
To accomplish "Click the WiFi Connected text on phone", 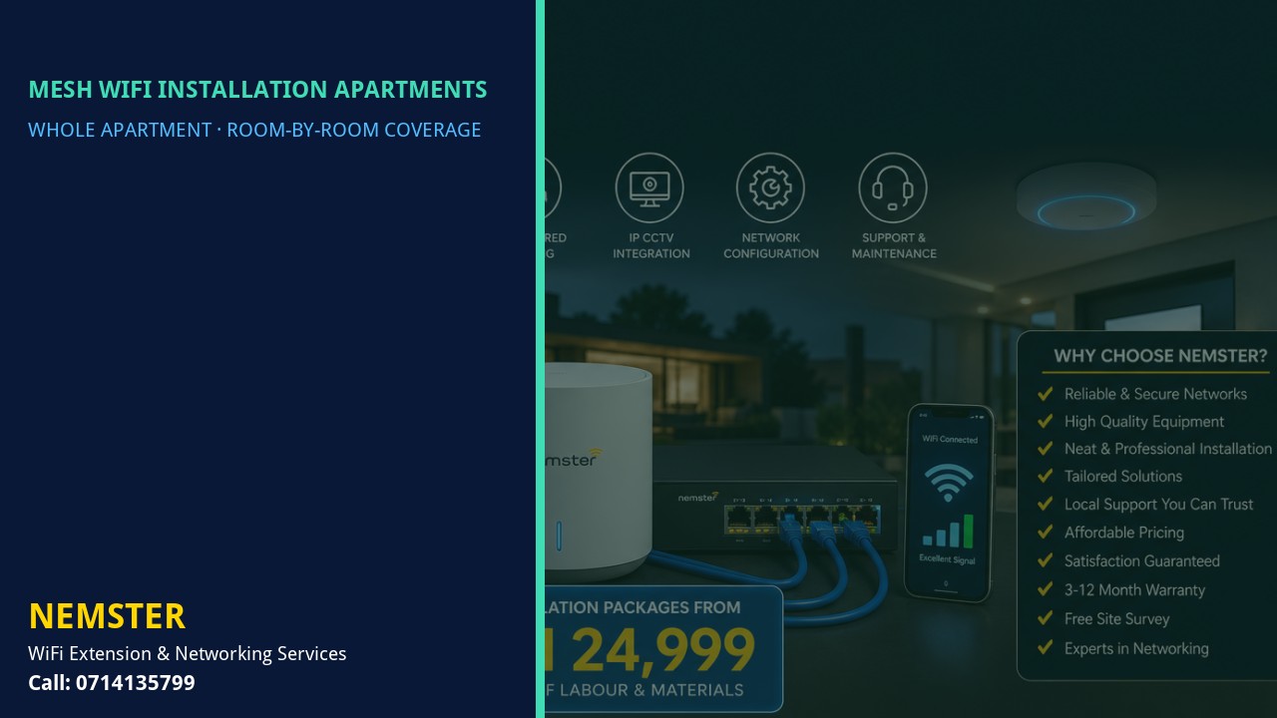I will coord(950,440).
